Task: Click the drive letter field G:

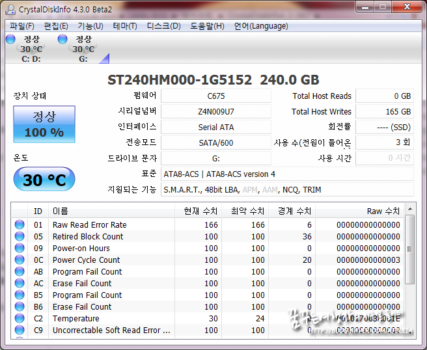Action: point(216,158)
